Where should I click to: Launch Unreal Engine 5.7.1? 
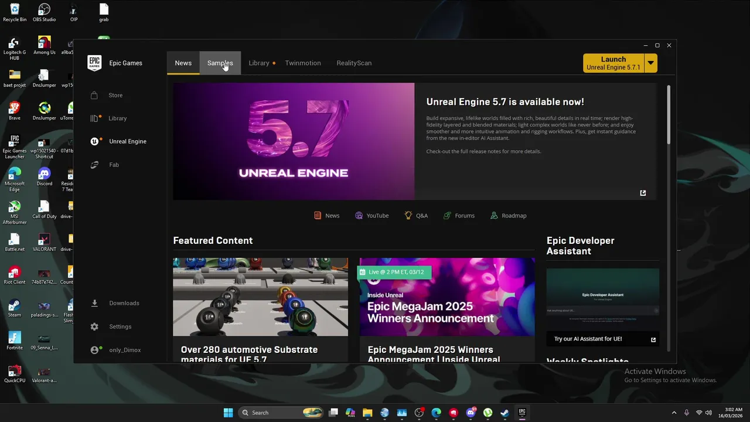point(613,63)
